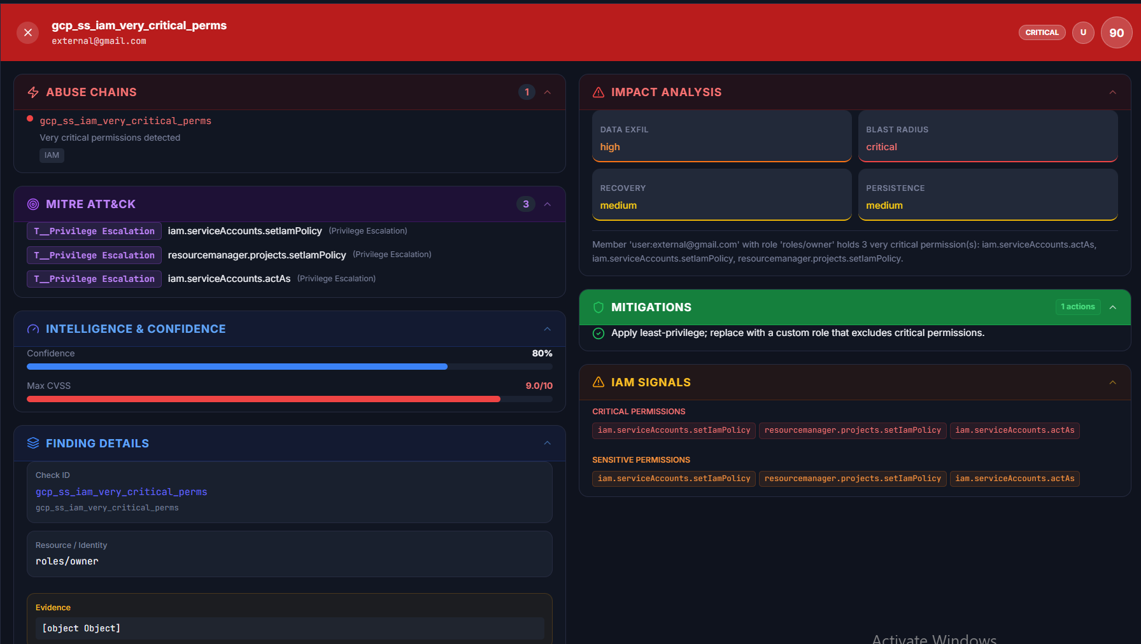This screenshot has width=1141, height=644.
Task: Click the MITRE ATT&CK target icon
Action: click(x=33, y=204)
